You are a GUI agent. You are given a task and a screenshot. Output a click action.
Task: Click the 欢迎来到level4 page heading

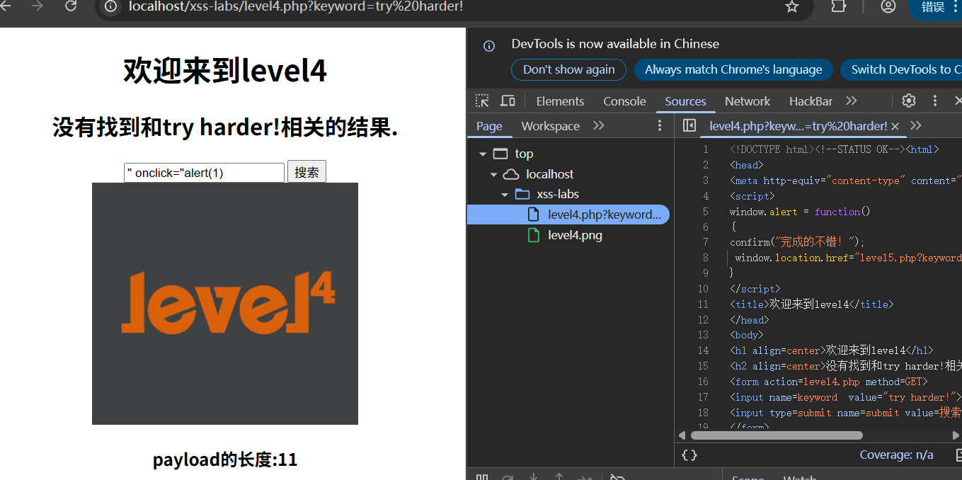coord(225,71)
